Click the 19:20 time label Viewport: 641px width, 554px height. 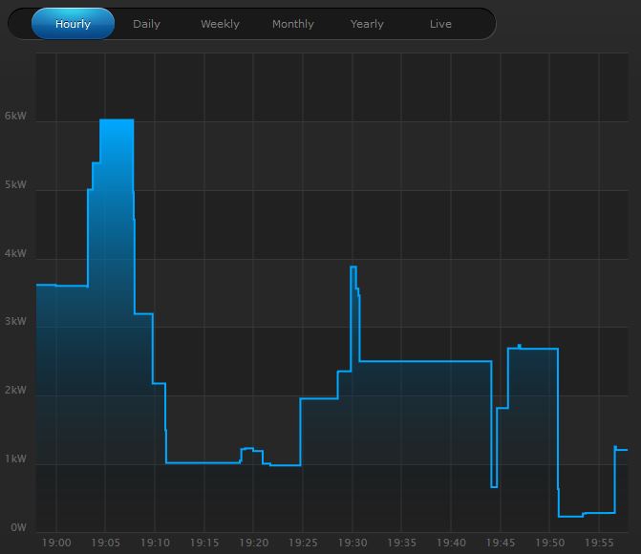pos(253,543)
